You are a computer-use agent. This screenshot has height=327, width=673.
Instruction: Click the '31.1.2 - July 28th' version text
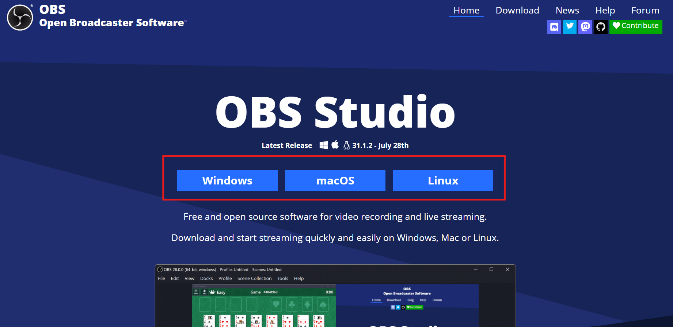pyautogui.click(x=380, y=145)
